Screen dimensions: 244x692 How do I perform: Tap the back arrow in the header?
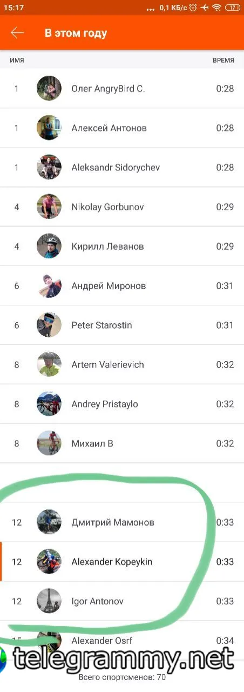pyautogui.click(x=17, y=33)
